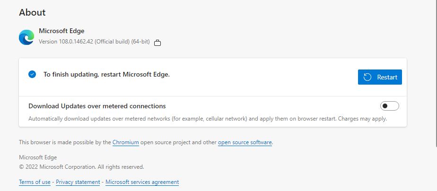The width and height of the screenshot is (437, 191).
Task: Click the briefcase icon beside the version number
Action: (x=157, y=43)
